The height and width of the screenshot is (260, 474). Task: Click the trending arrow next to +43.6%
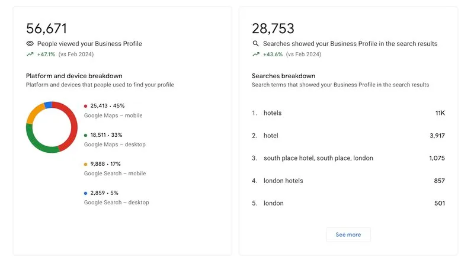click(255, 54)
